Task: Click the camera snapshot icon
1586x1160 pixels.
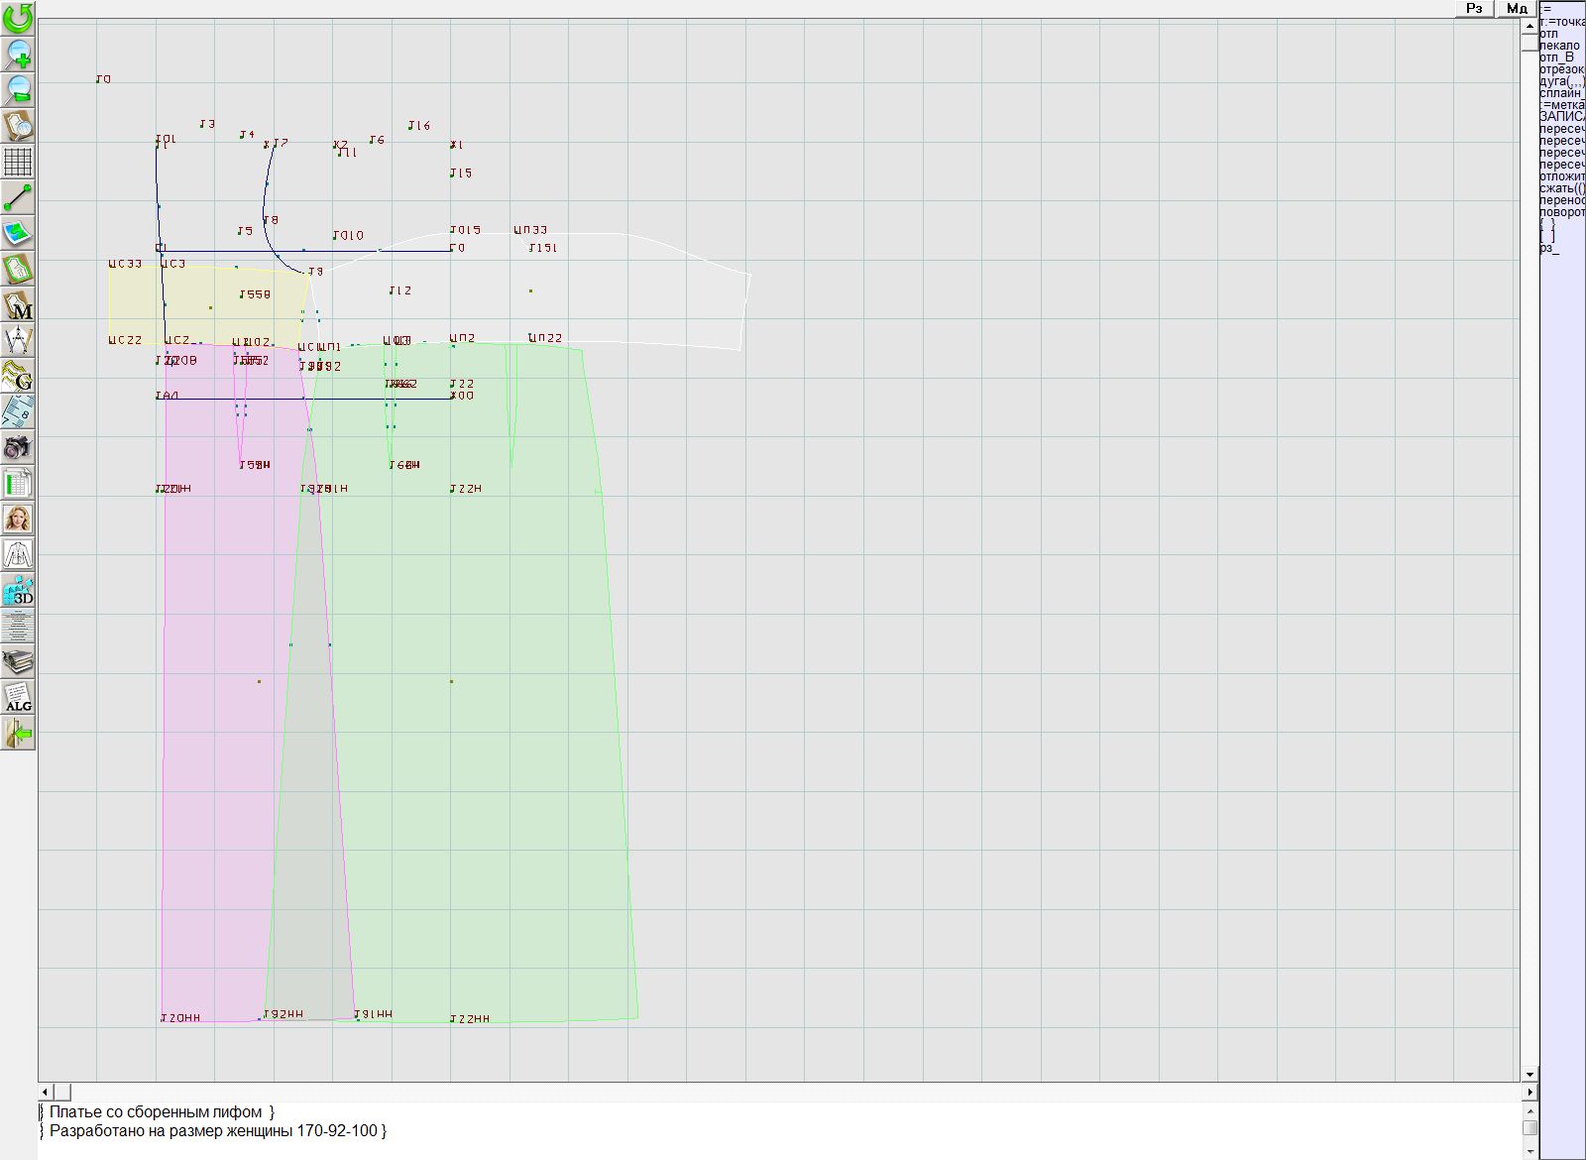Action: point(18,447)
